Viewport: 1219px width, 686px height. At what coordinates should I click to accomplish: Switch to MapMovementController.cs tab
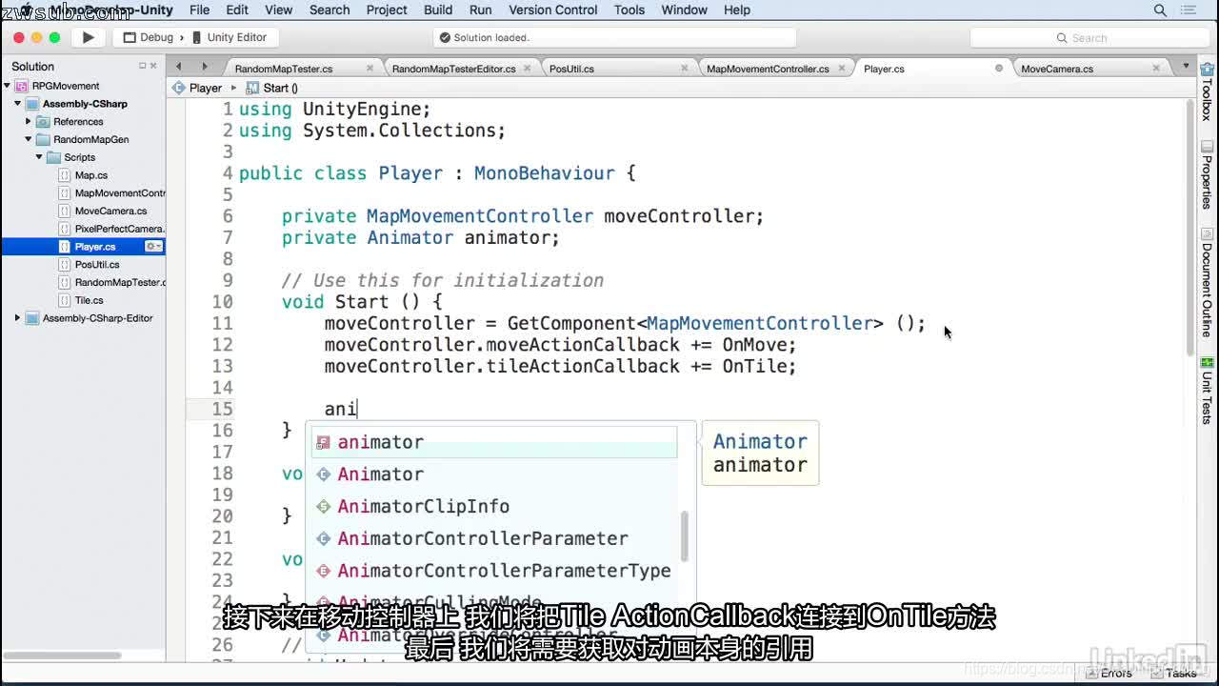[768, 69]
